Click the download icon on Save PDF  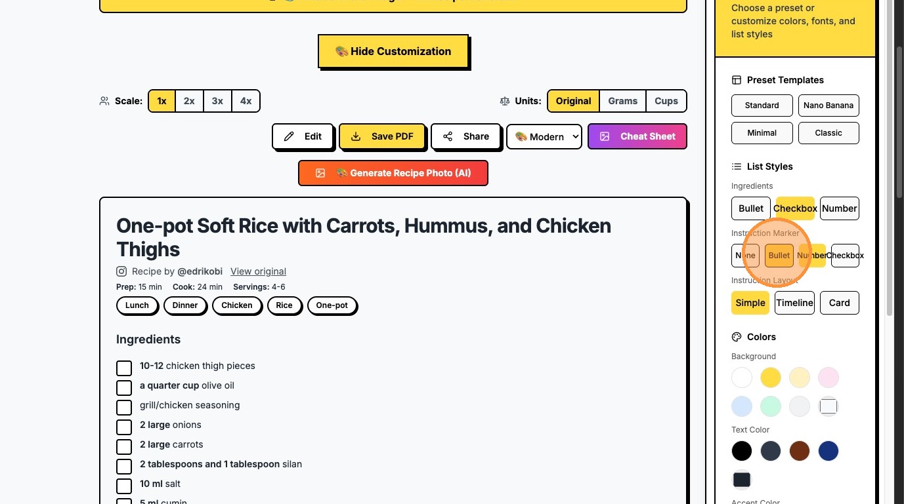356,136
